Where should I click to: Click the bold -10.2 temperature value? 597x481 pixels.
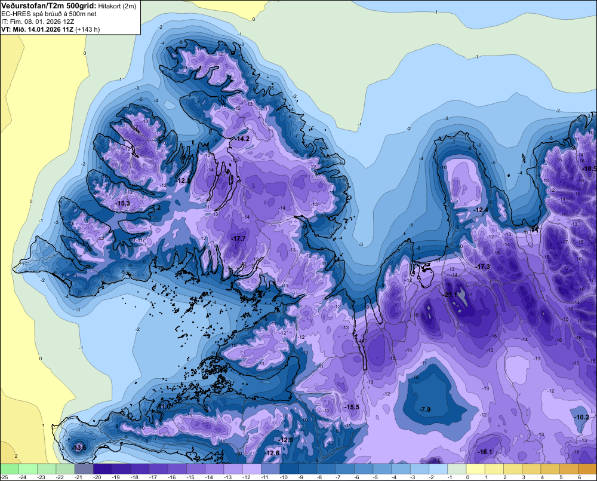tap(581, 417)
